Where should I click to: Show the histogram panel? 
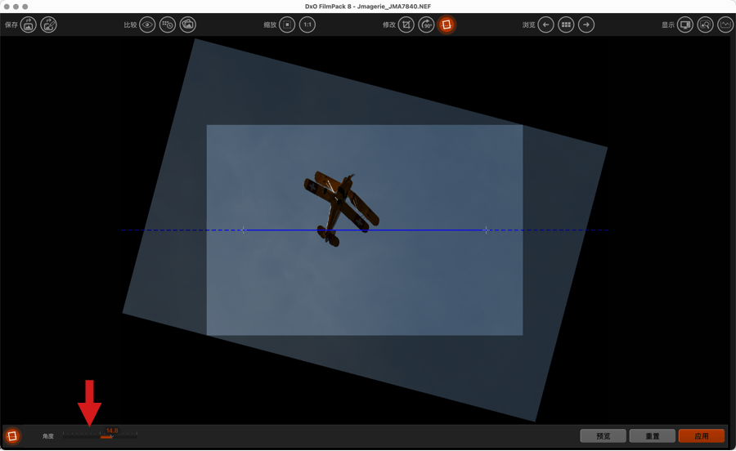pyautogui.click(x=725, y=25)
